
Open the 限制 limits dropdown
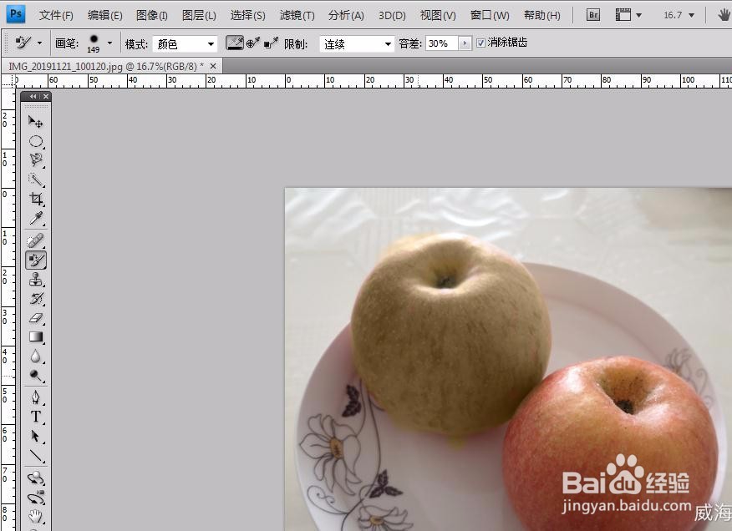pos(357,44)
